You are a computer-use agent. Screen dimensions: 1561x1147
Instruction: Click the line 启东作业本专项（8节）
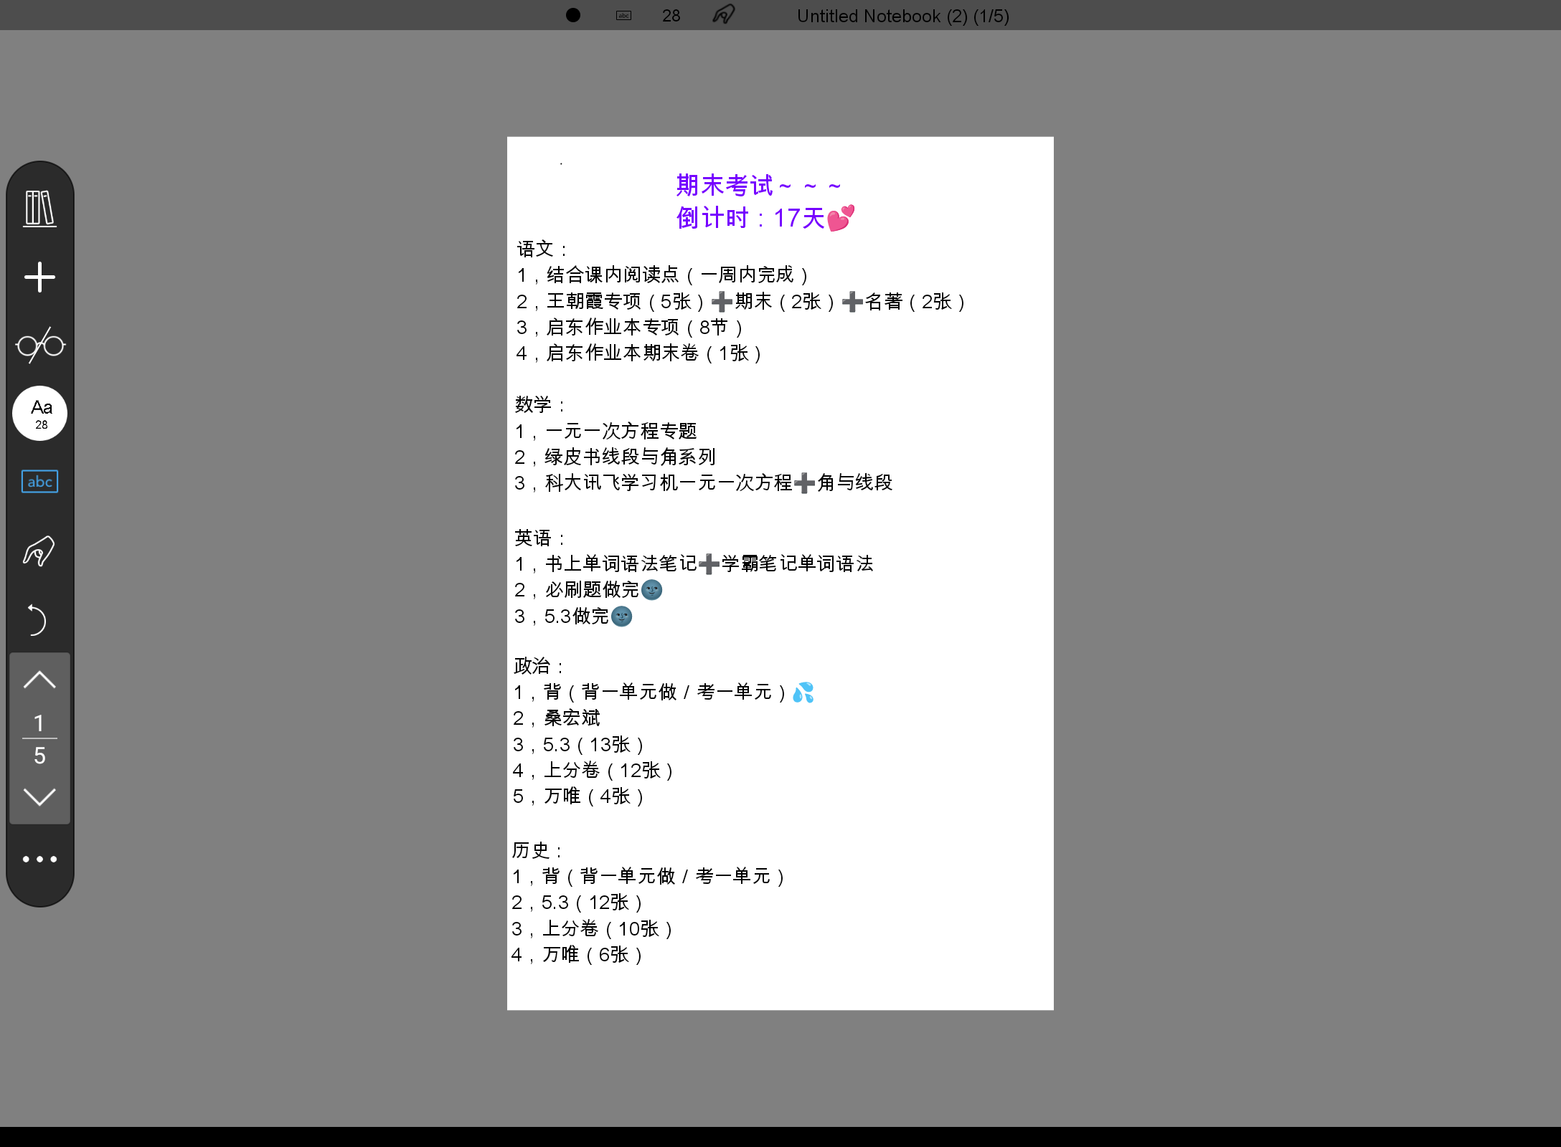pyautogui.click(x=631, y=327)
